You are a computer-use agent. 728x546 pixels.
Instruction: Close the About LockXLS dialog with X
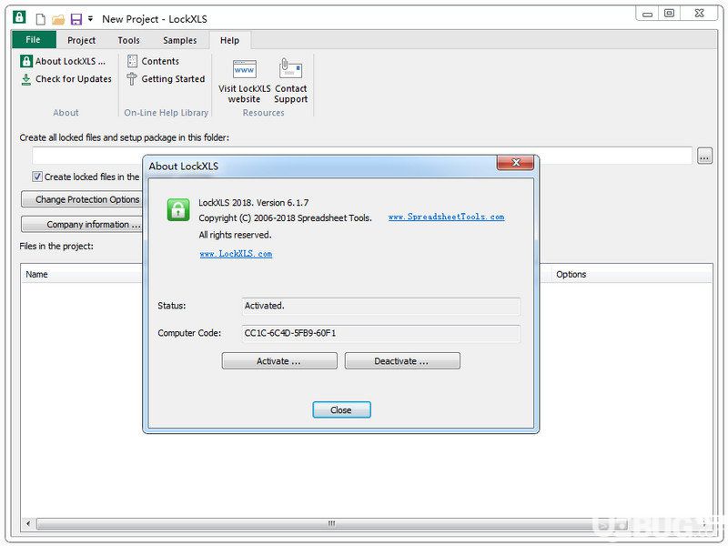click(x=515, y=163)
